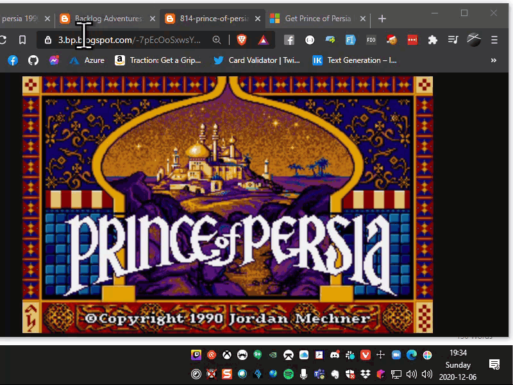Open the Extensions puzzle piece menu
This screenshot has width=513, height=385.
point(432,40)
